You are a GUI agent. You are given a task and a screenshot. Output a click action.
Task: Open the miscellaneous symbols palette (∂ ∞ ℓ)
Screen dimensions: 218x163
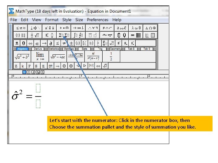click(122, 28)
